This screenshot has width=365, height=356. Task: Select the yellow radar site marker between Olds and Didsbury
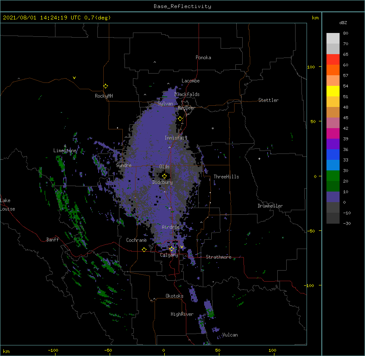[164, 176]
